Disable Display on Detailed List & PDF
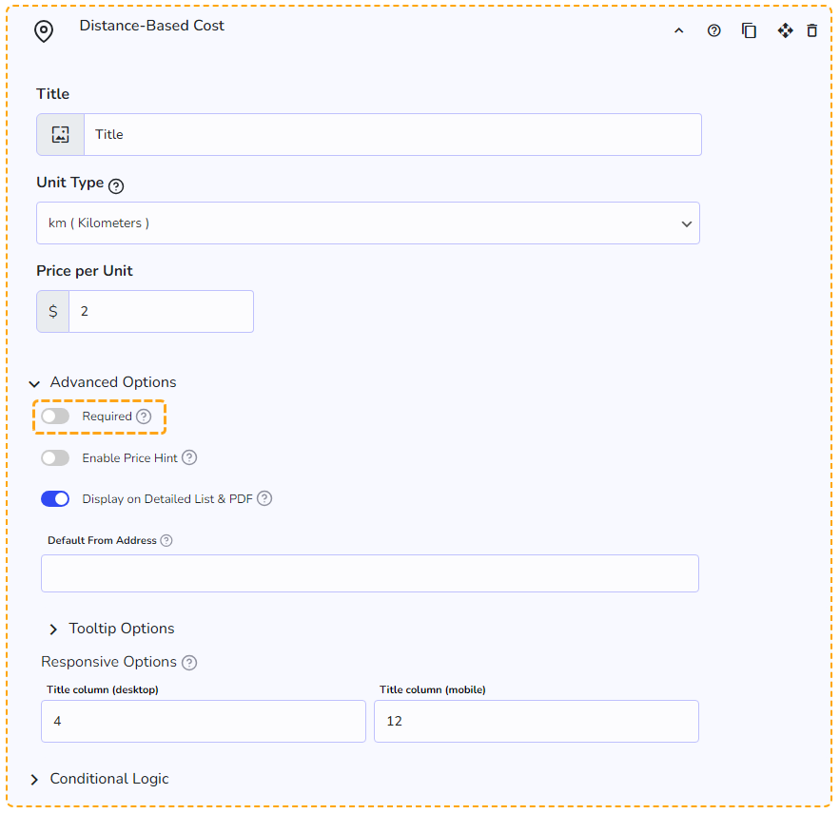Viewport: 840px width, 814px height. click(55, 498)
